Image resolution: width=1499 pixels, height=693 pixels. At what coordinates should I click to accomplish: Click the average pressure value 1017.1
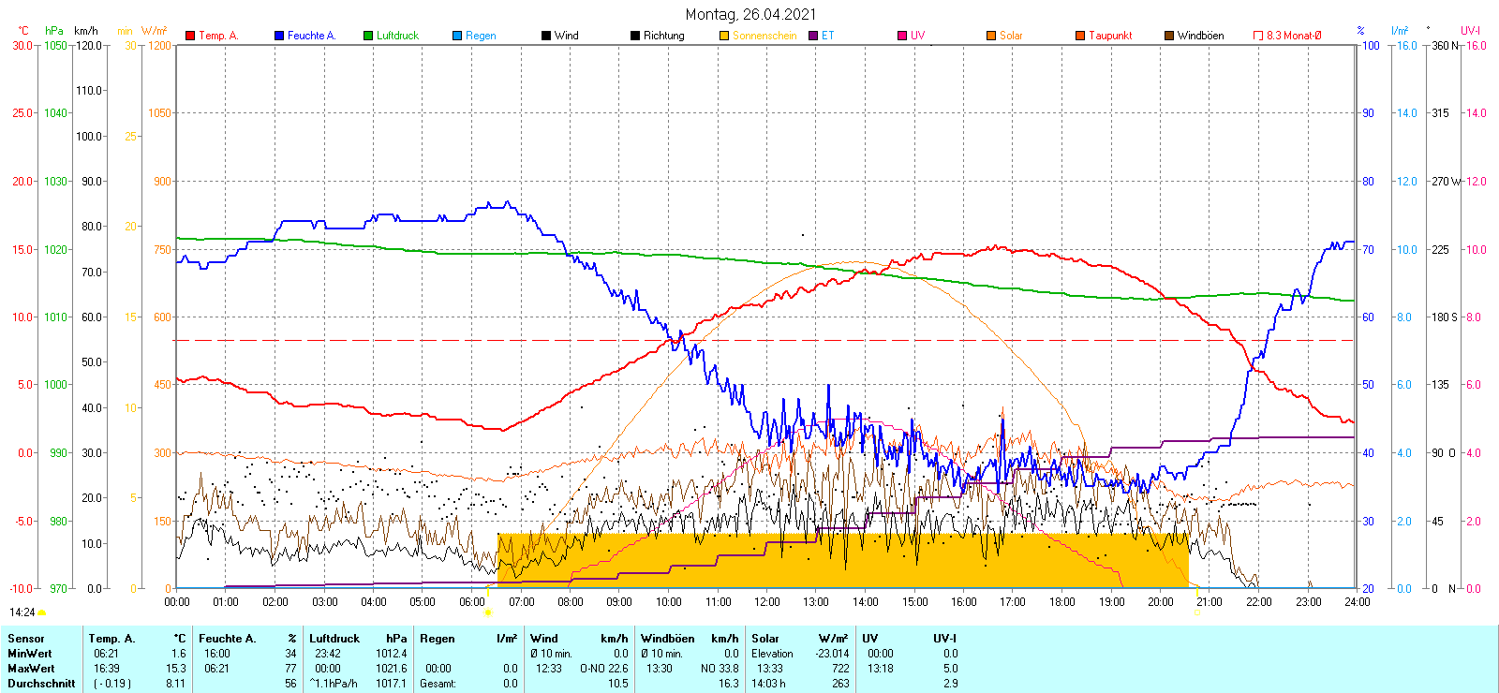(x=391, y=684)
